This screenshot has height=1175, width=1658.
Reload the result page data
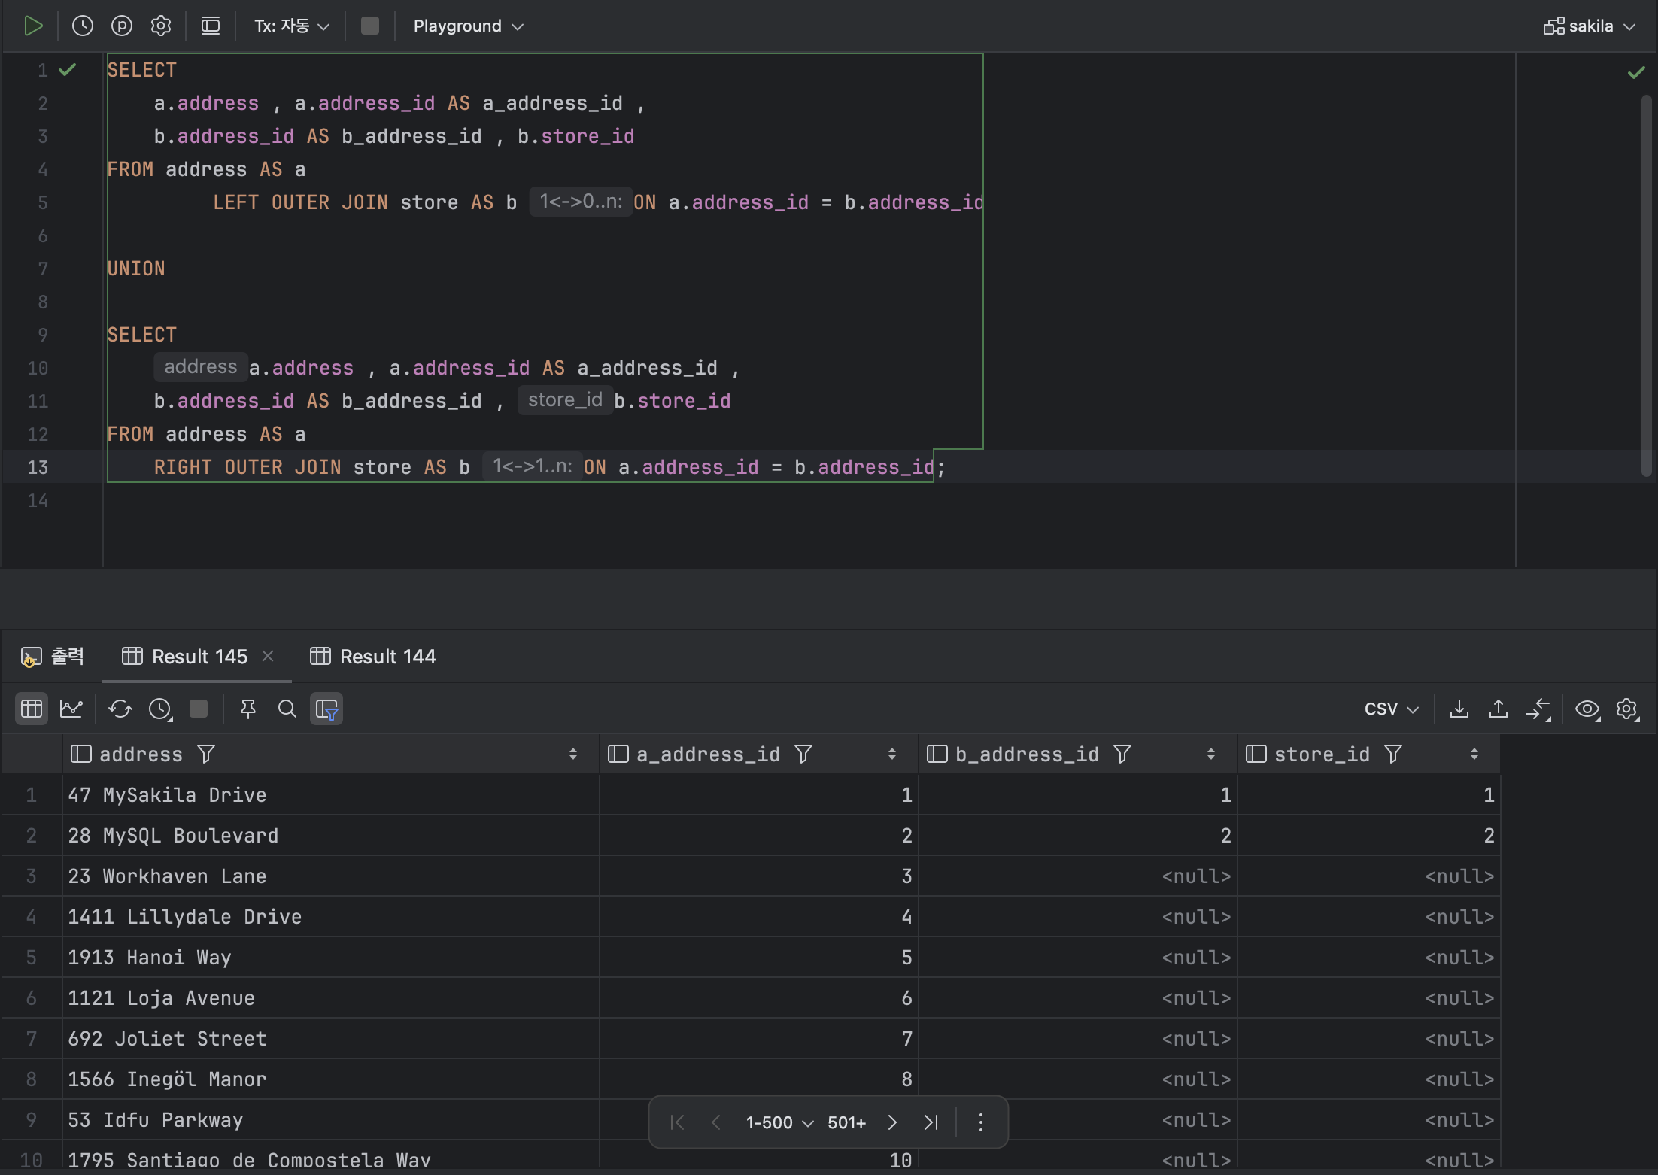point(120,709)
